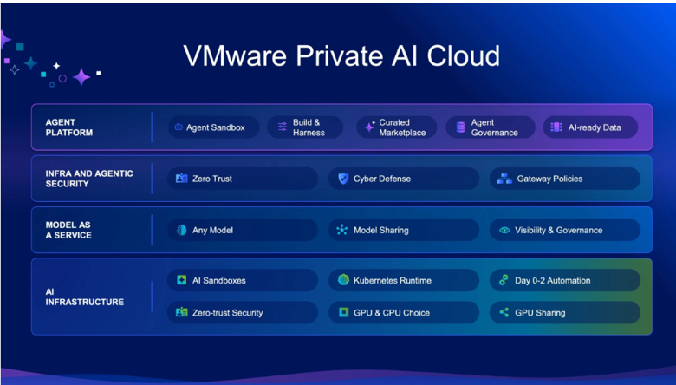Screen dimensions: 676x385
Task: Click the Model Sharing network icon
Action: 341,230
